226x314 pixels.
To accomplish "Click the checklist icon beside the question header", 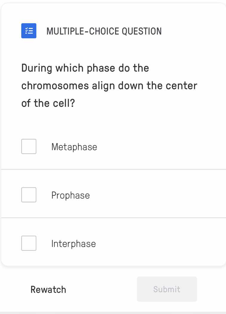I will [x=29, y=31].
